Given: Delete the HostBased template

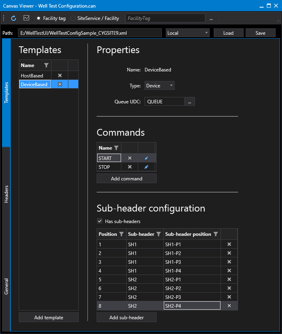Looking at the screenshot, I should coord(60,75).
